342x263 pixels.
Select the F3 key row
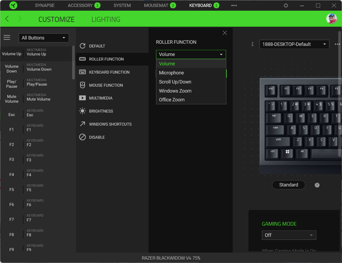point(36,159)
